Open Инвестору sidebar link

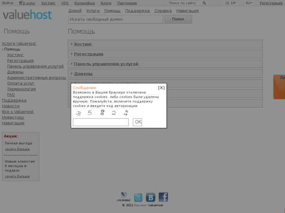(13, 118)
